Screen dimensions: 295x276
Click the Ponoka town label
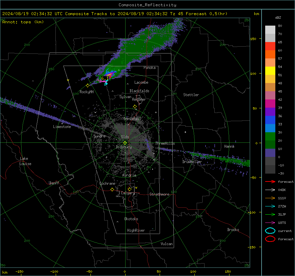[149, 68]
